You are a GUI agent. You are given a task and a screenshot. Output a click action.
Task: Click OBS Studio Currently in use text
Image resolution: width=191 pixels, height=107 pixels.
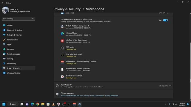[x=71, y=49]
